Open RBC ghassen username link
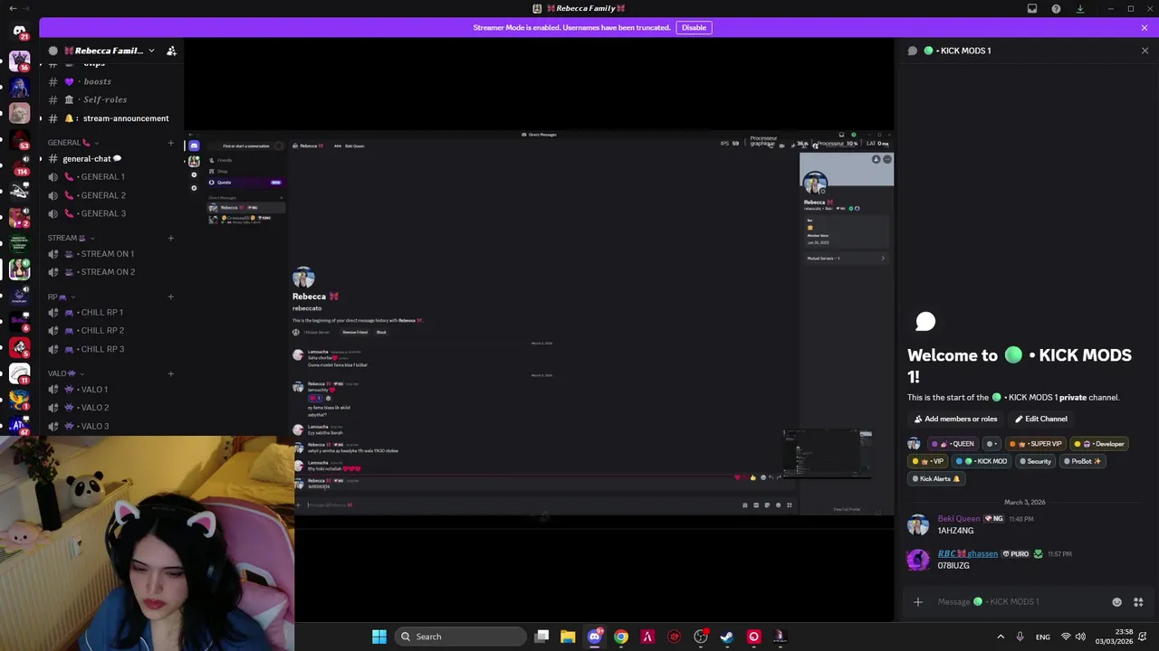1159x651 pixels. click(967, 553)
